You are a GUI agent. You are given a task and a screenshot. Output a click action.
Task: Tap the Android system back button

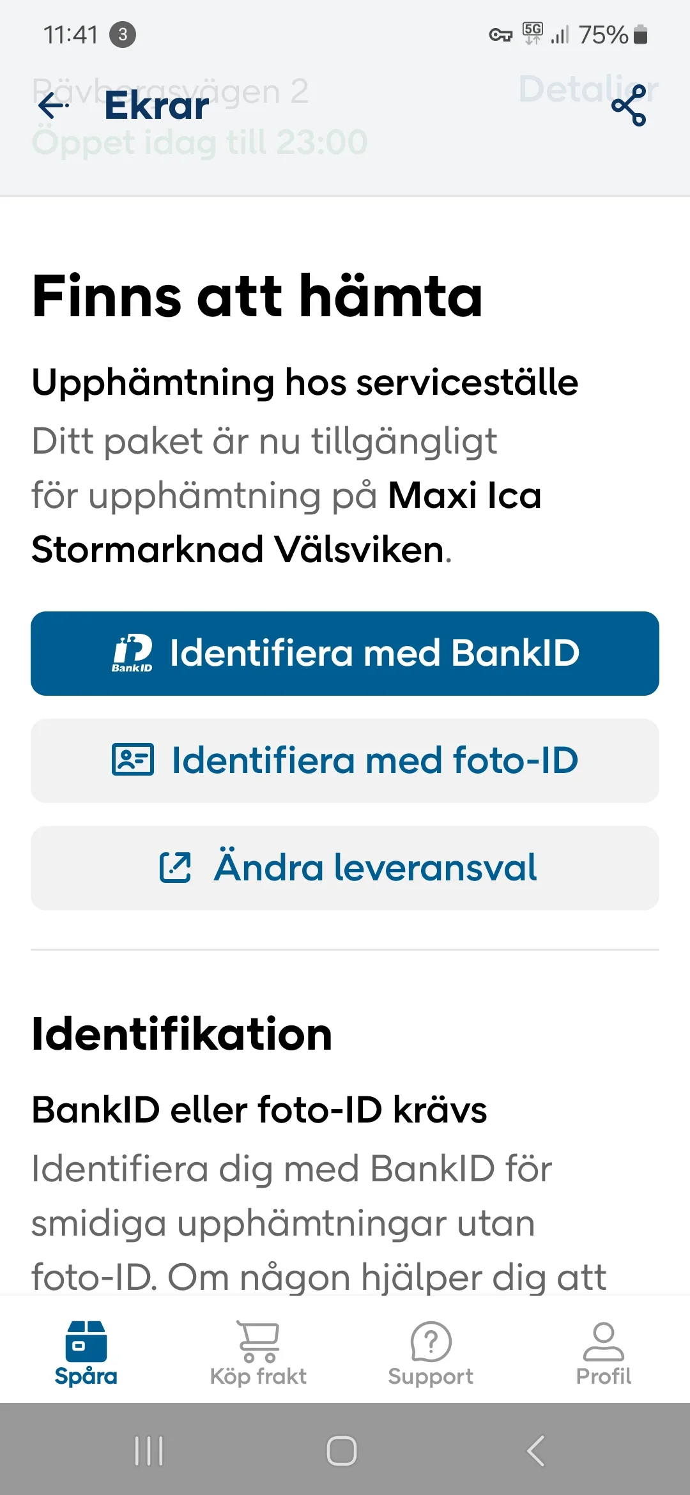tap(535, 1450)
